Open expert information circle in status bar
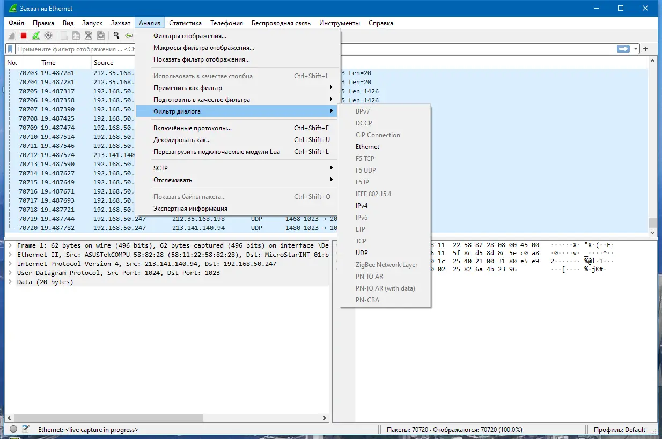 tap(13, 429)
